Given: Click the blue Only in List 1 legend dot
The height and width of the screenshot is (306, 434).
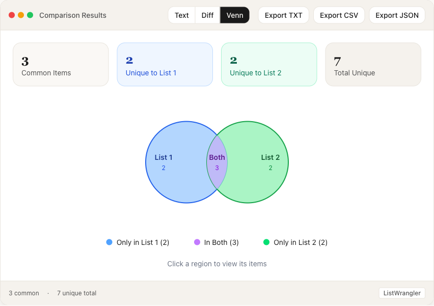Looking at the screenshot, I should tap(109, 242).
